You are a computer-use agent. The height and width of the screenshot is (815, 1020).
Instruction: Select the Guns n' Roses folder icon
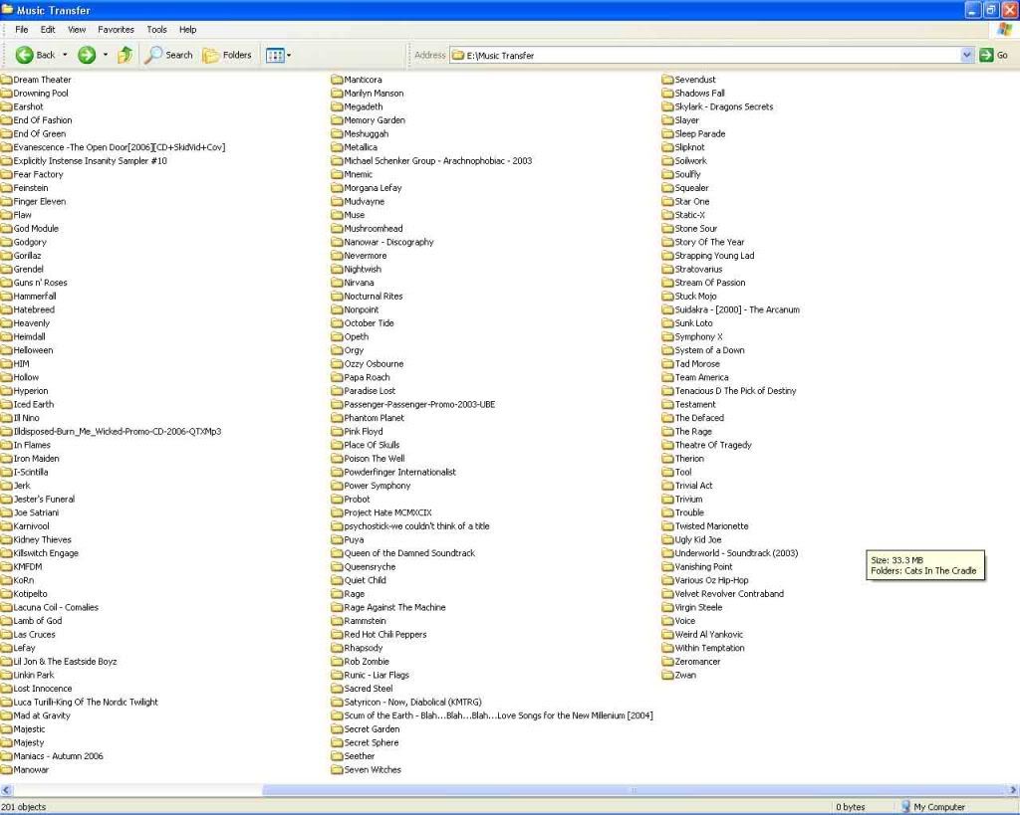[7, 282]
